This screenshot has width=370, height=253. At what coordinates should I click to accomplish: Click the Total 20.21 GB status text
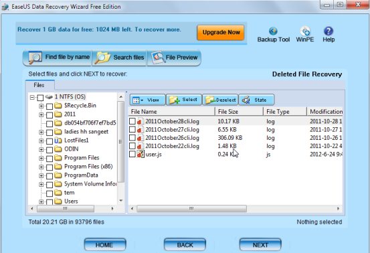(x=66, y=222)
